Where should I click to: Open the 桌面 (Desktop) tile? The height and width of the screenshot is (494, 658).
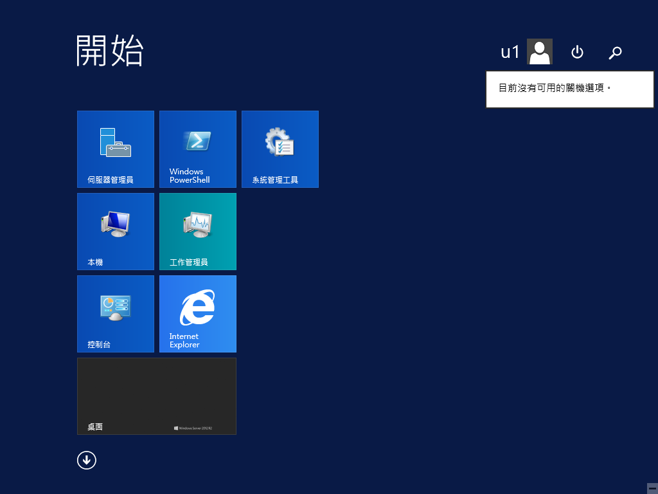click(x=157, y=396)
